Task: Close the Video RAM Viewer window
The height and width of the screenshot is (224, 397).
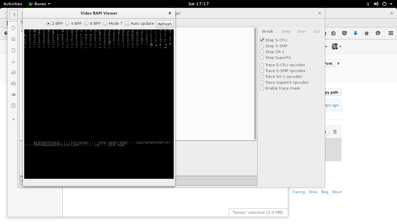Action: click(170, 13)
